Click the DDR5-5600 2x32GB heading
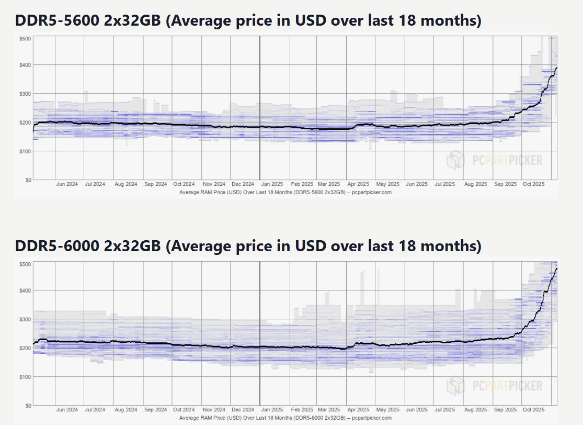Image resolution: width=583 pixels, height=425 pixels. [x=248, y=20]
